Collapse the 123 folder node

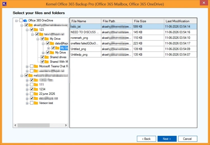click(x=27, y=30)
